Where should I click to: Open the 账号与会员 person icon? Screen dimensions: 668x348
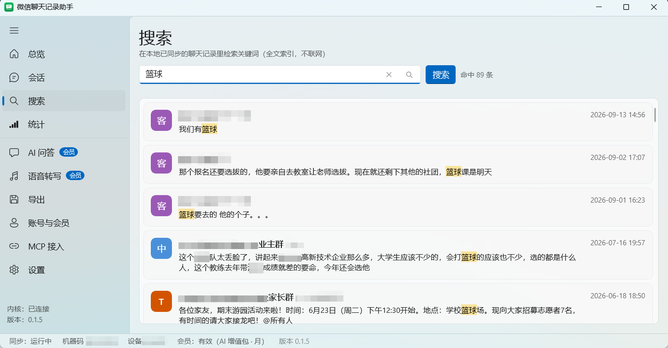[x=14, y=223]
